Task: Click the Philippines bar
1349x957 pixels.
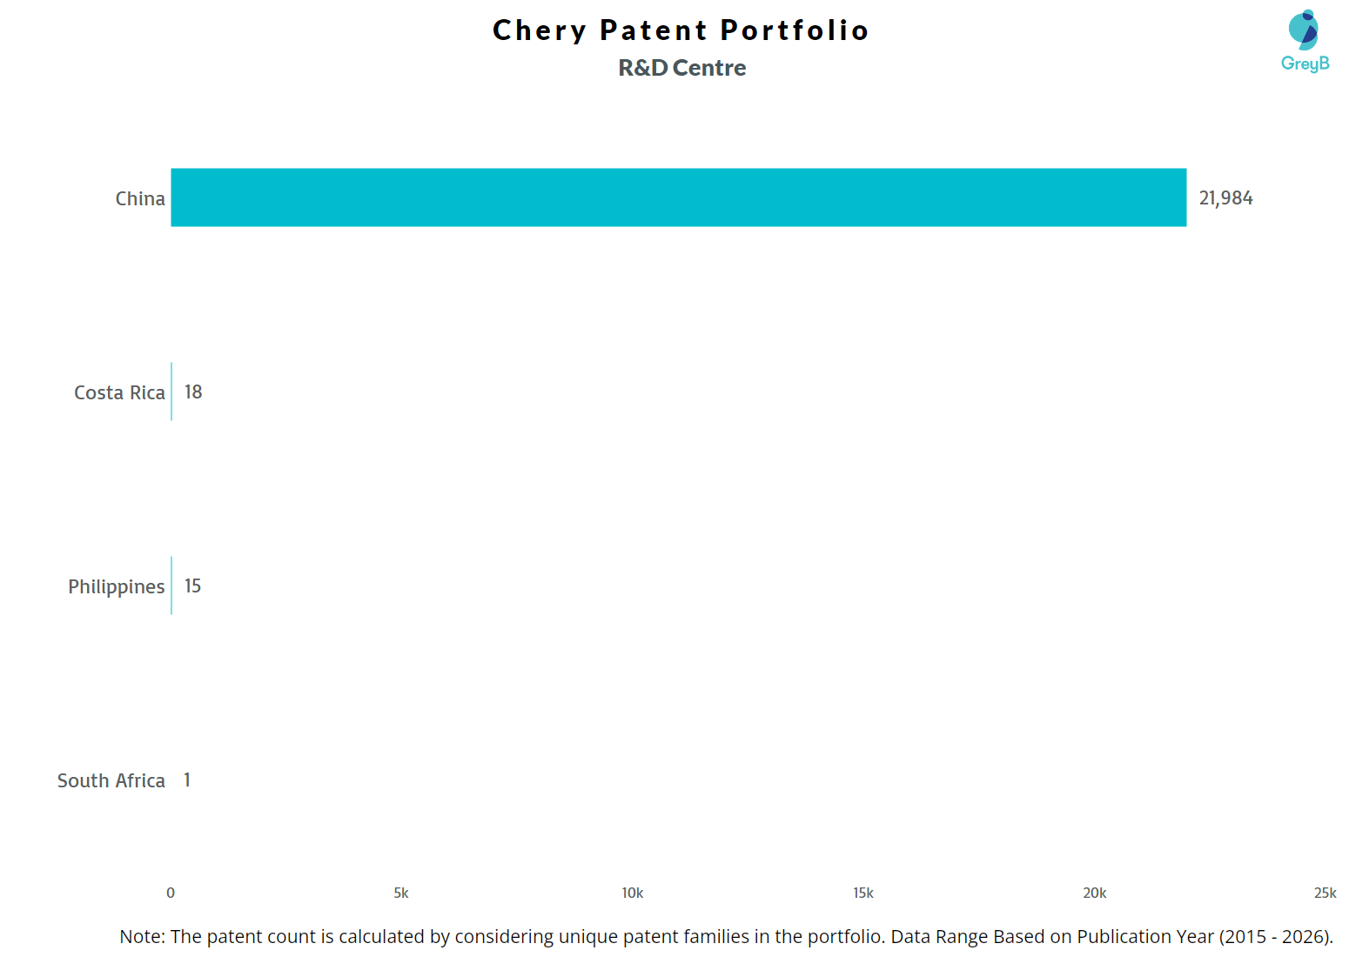Action: coord(171,586)
